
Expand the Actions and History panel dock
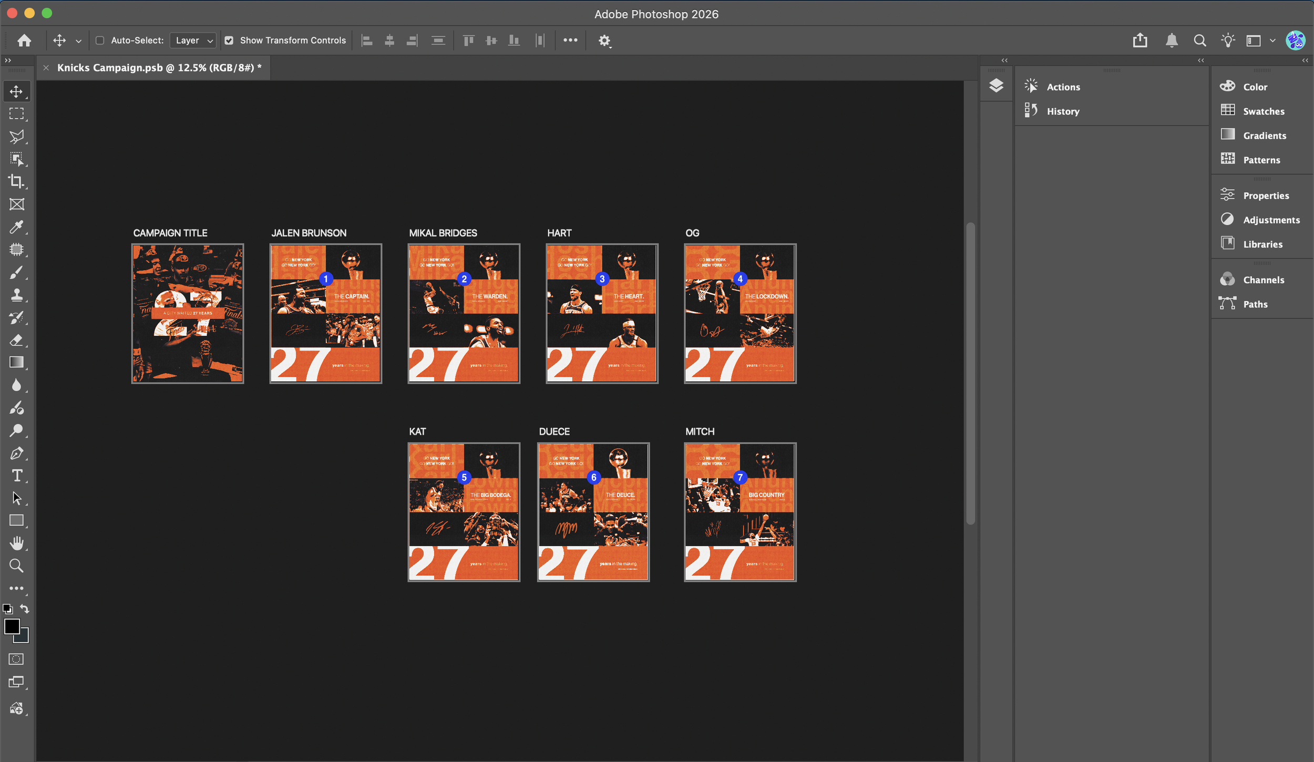(1201, 60)
